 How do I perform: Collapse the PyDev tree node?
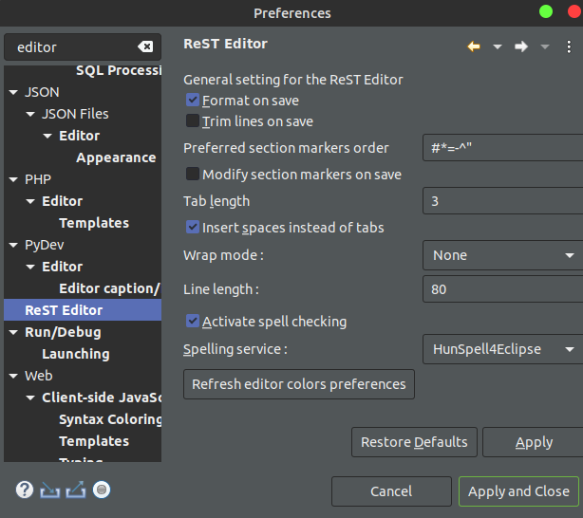point(13,245)
